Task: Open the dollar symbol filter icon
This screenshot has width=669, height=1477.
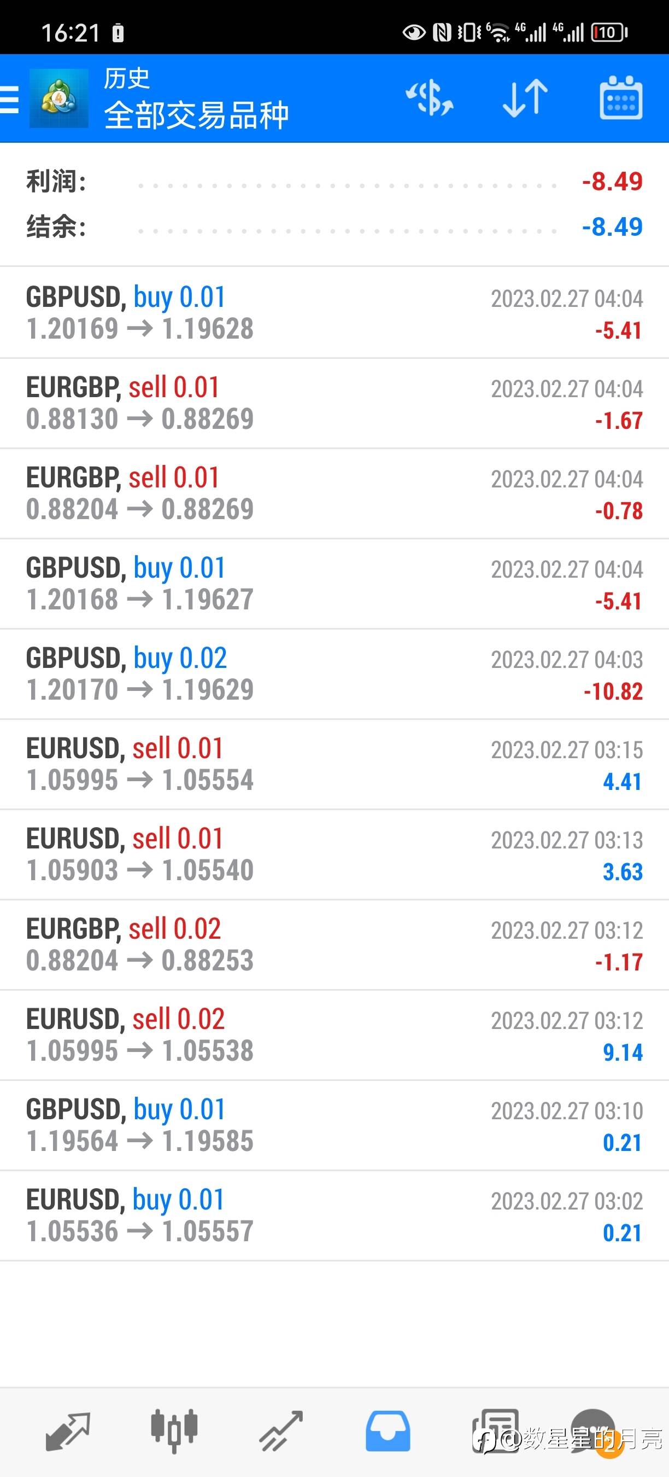Action: (x=430, y=98)
